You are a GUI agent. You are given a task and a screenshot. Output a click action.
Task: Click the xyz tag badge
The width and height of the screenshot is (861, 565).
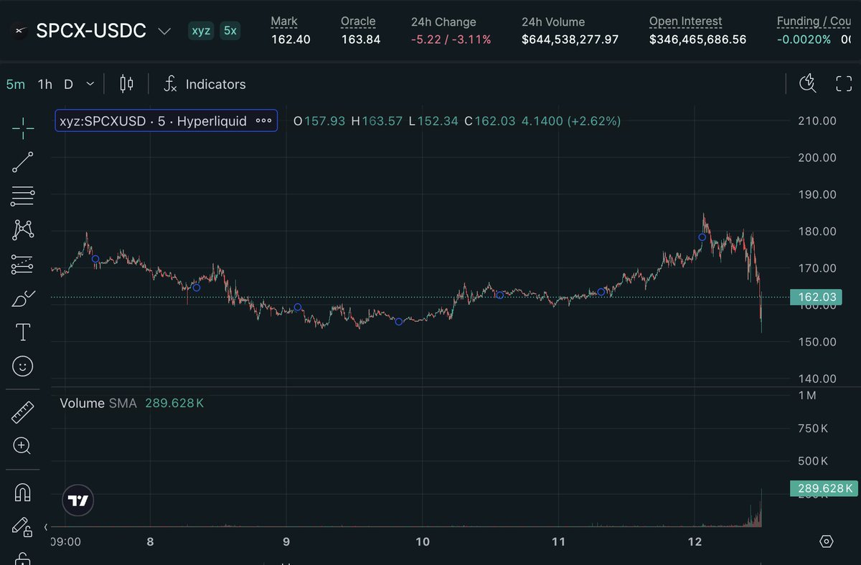tap(200, 32)
